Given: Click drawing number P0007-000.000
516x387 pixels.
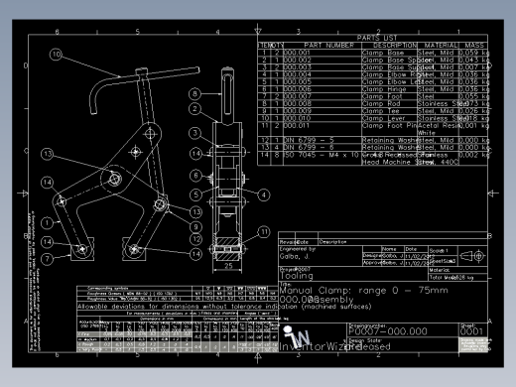Looking at the screenshot, I should pyautogui.click(x=388, y=331).
